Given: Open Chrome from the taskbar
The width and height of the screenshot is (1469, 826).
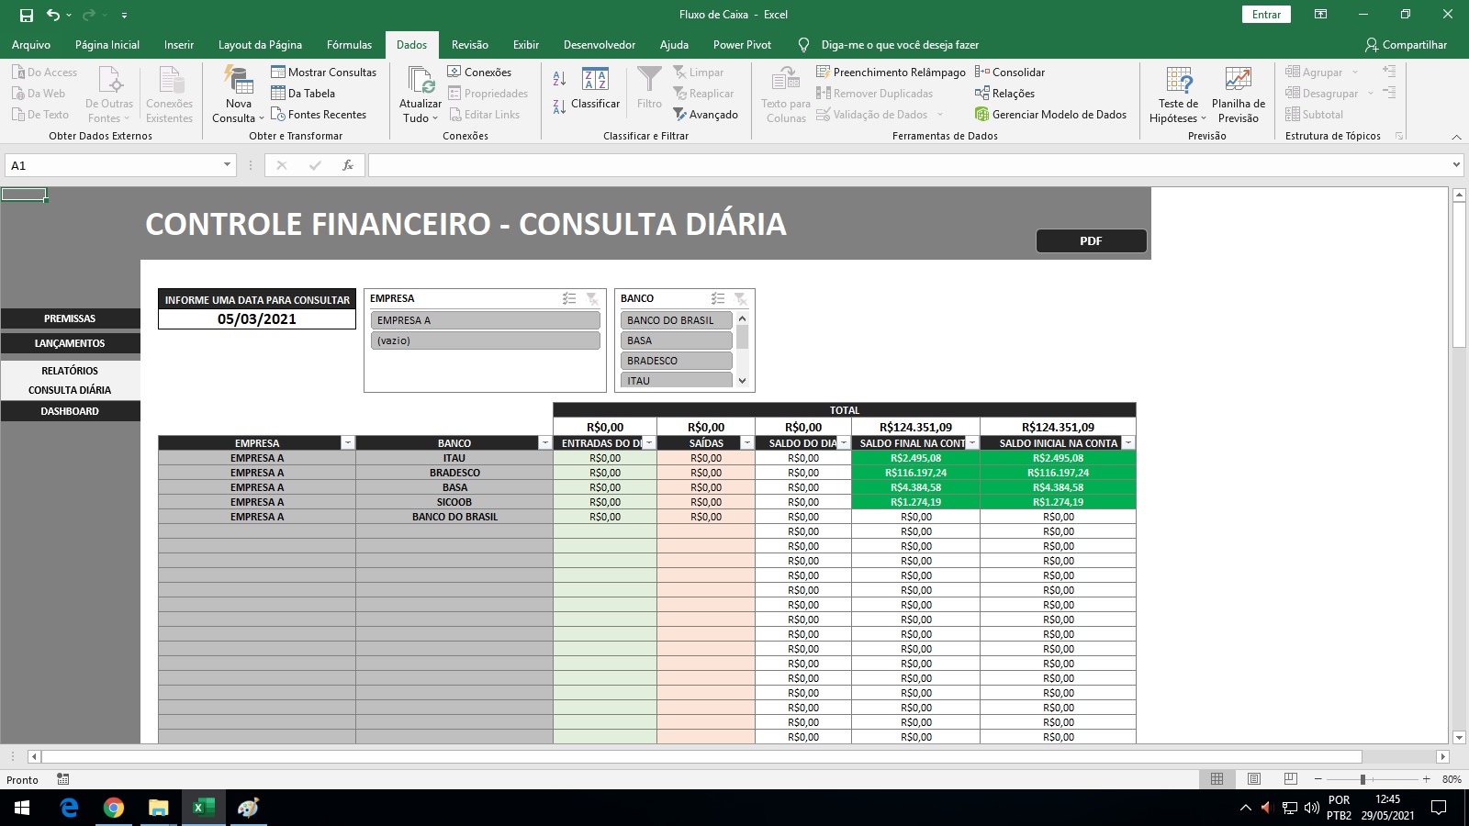Looking at the screenshot, I should pos(114,808).
